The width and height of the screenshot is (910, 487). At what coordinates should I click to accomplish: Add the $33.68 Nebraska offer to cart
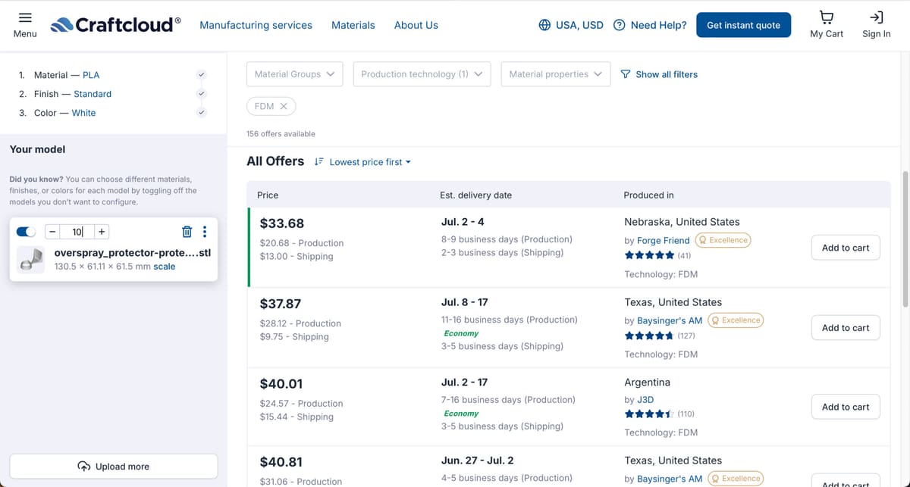[846, 248]
